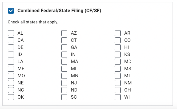Select the CO checkbox
The image size is (177, 109).
point(118,40)
